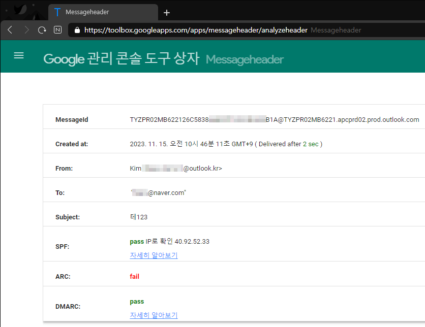
Task: Open SPF 자세히 알아보기 link
Action: click(154, 255)
